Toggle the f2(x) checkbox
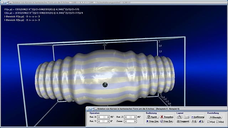Image resolution: width=228 pixels, height=128 pixels. [x=218, y=122]
